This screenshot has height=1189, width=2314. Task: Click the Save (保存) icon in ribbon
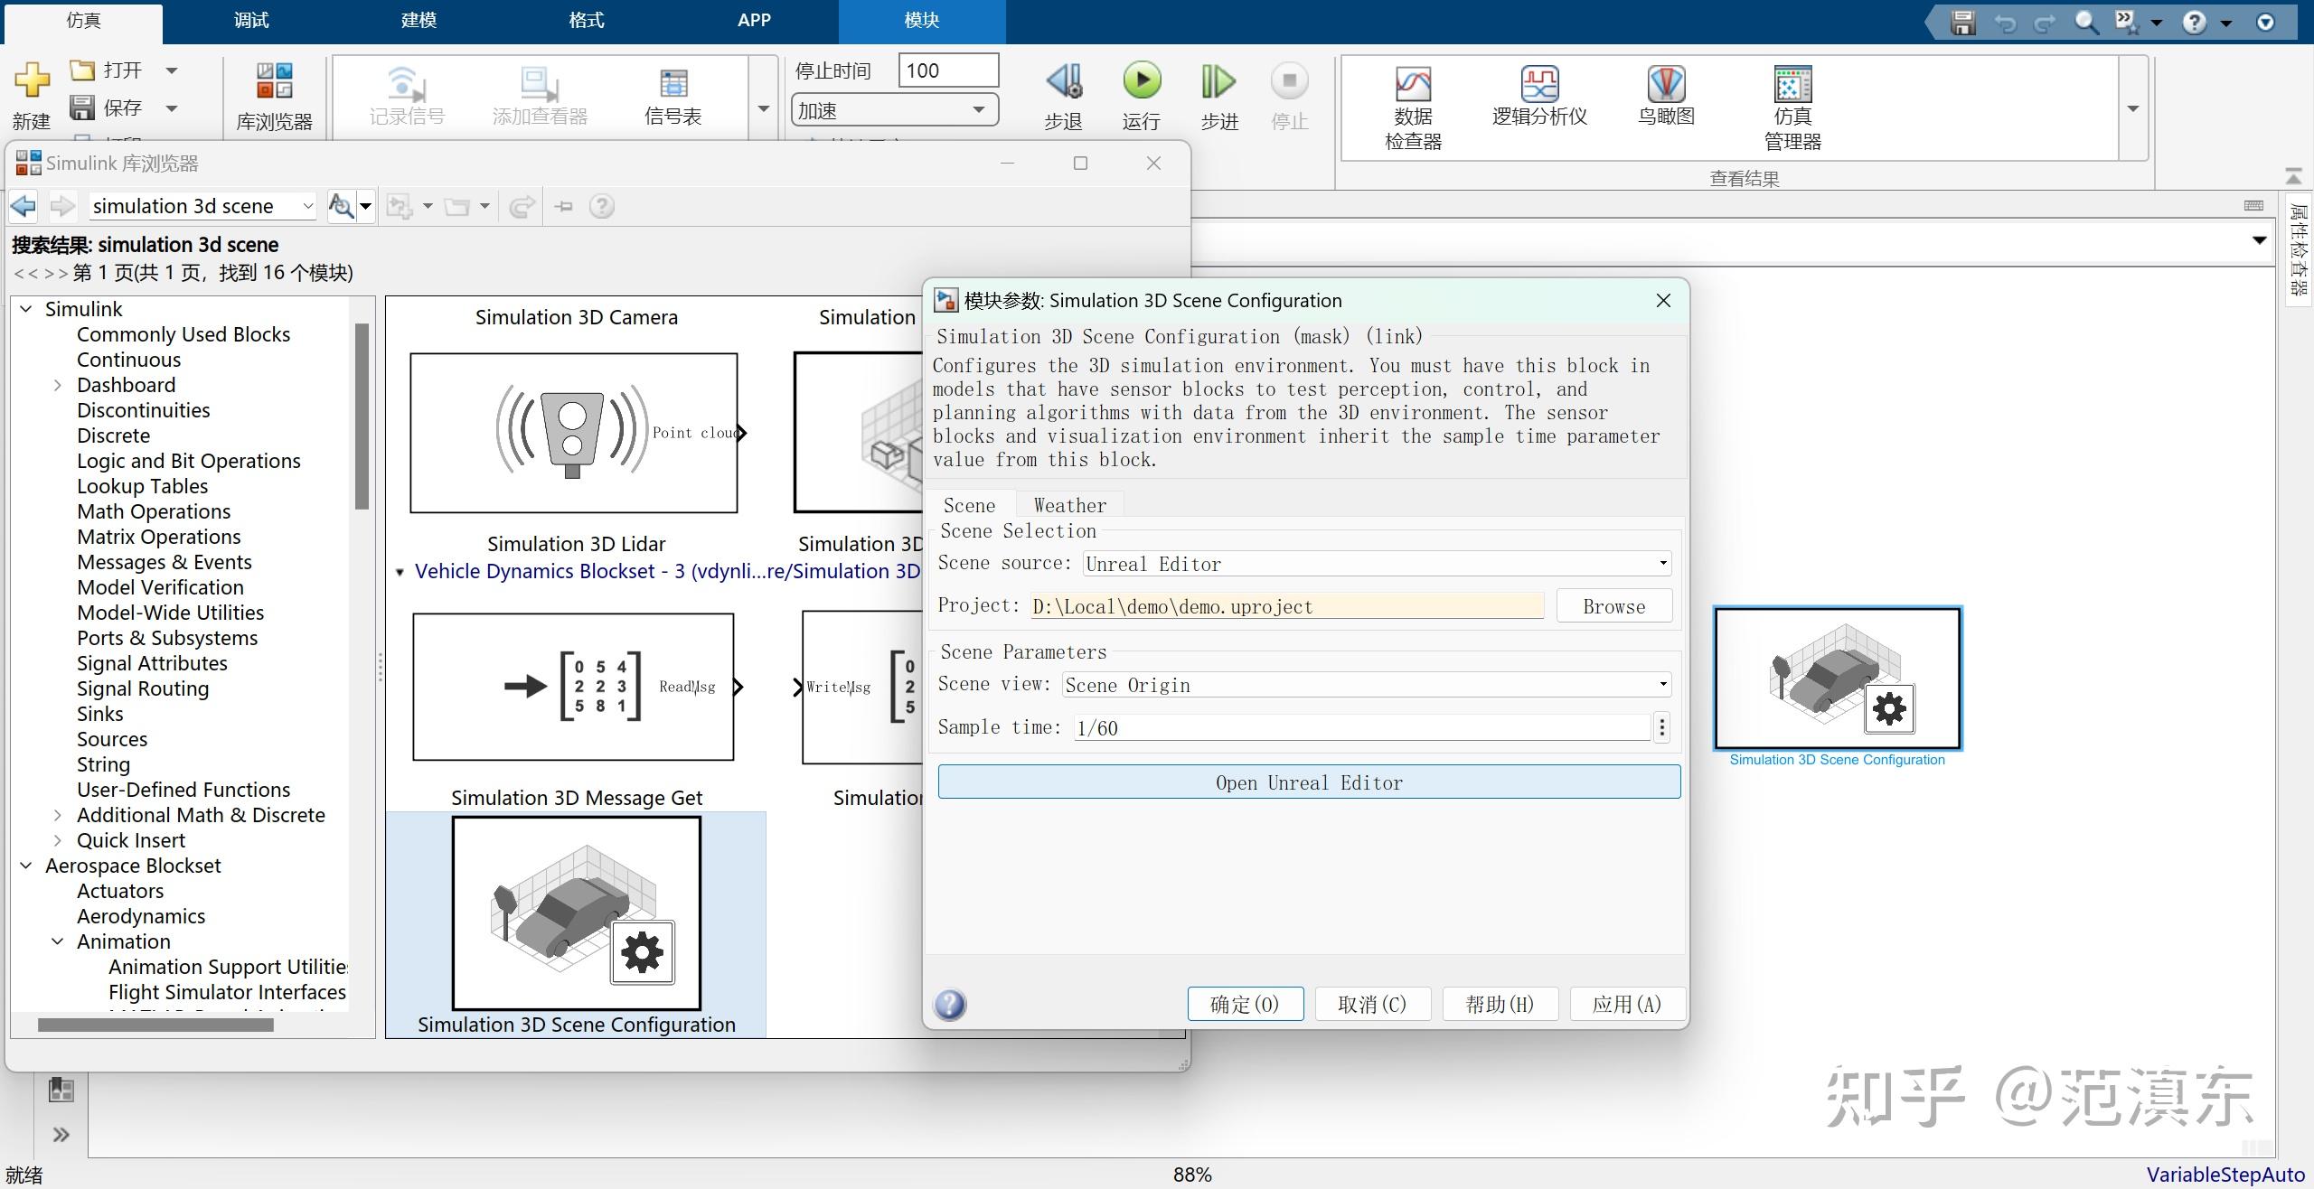(82, 108)
